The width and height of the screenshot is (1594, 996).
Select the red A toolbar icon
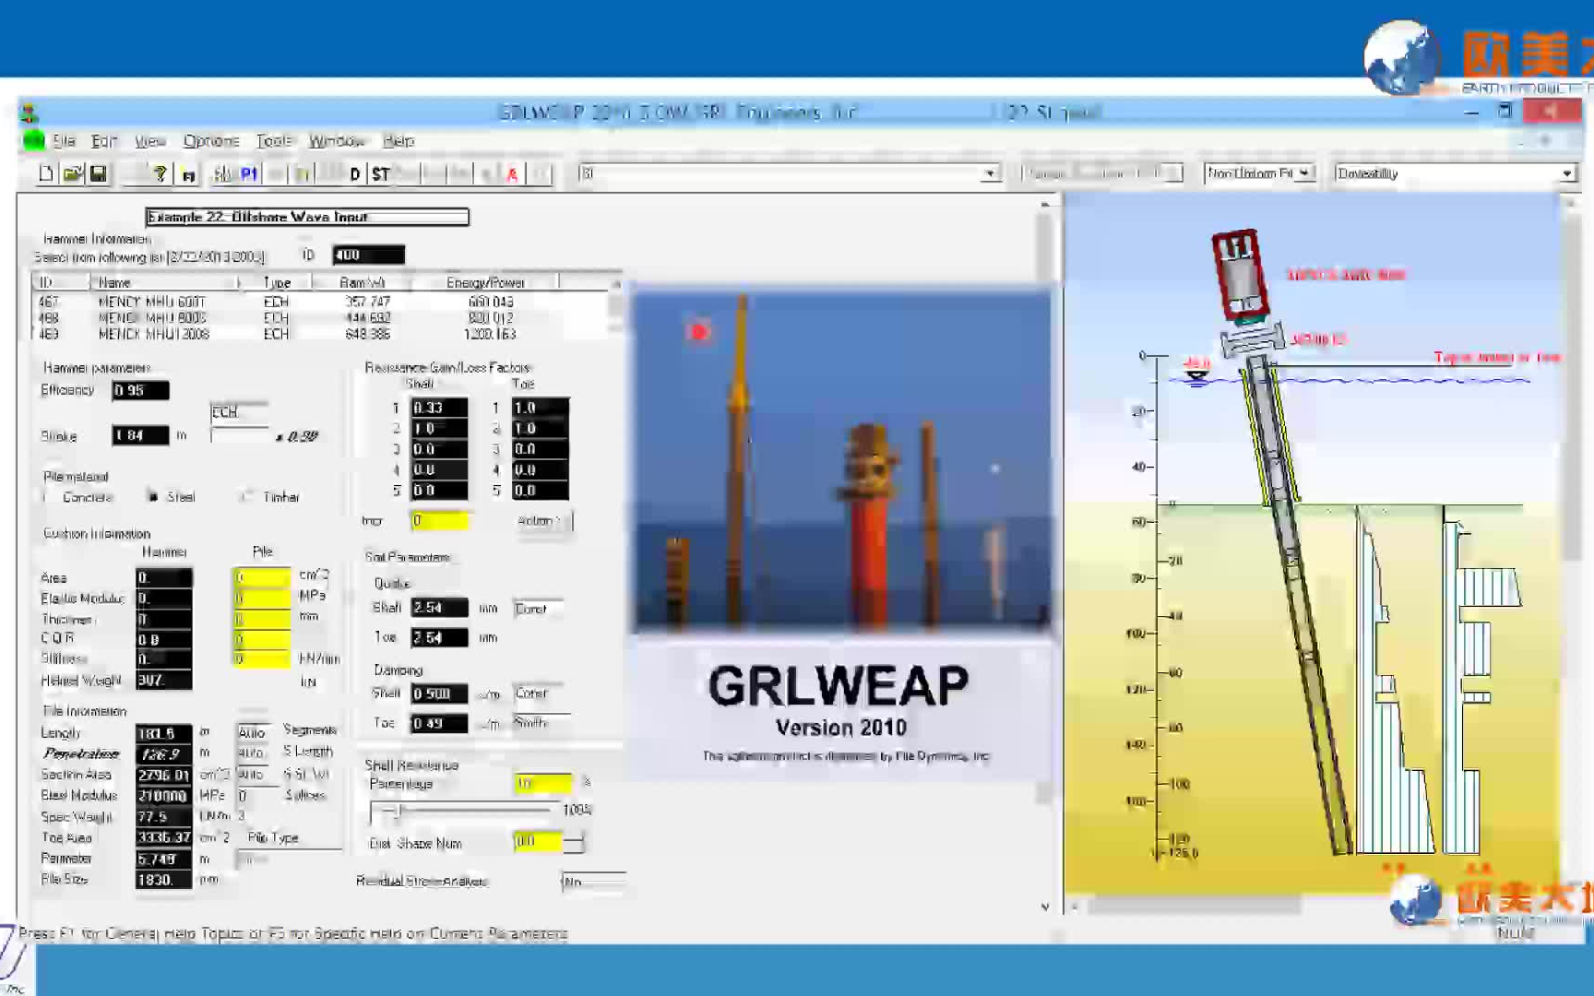(x=512, y=173)
